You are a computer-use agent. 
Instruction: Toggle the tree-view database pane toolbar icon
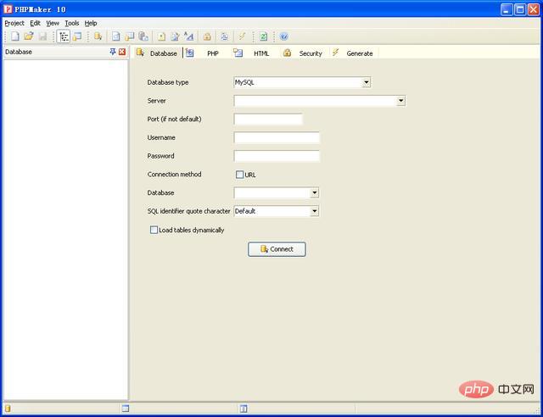tap(64, 36)
